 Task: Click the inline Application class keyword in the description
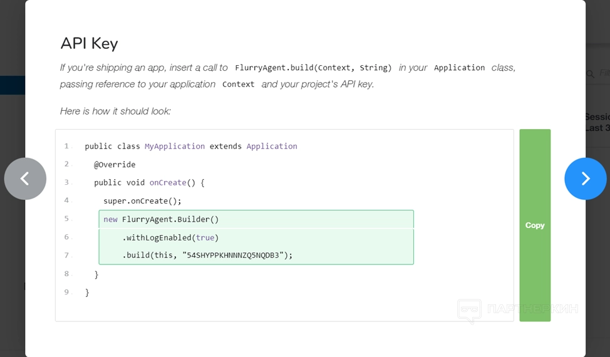click(x=459, y=68)
